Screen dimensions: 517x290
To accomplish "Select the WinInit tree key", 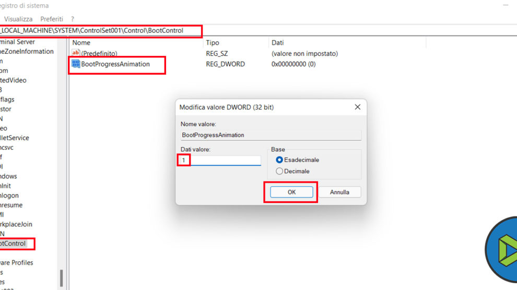I will click(x=5, y=186).
